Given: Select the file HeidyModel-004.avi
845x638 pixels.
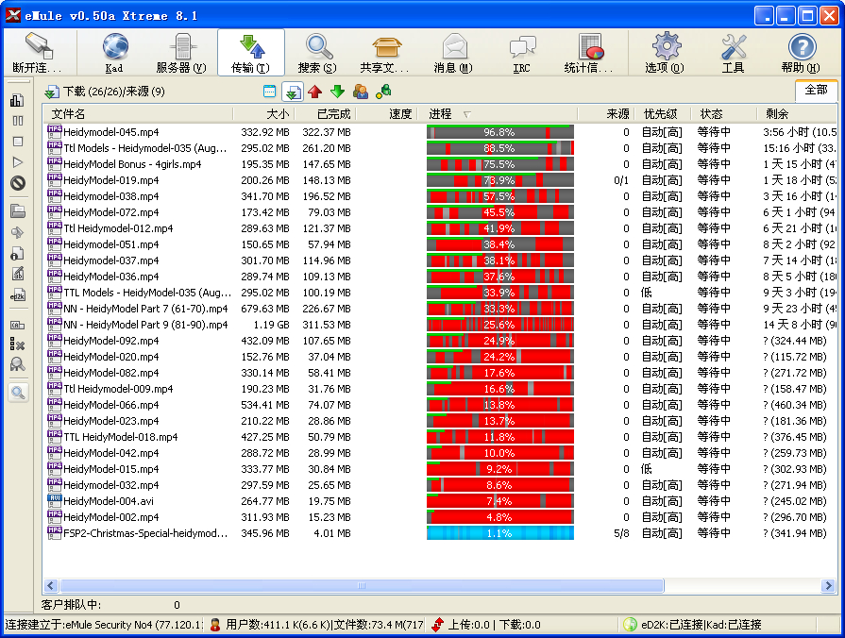Looking at the screenshot, I should coord(109,501).
